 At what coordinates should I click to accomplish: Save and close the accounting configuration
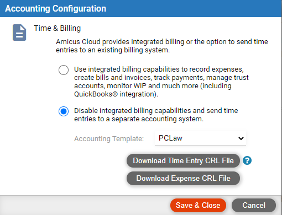[198, 205]
